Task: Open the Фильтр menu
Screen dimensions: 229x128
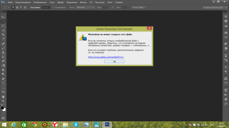Action: [83, 2]
